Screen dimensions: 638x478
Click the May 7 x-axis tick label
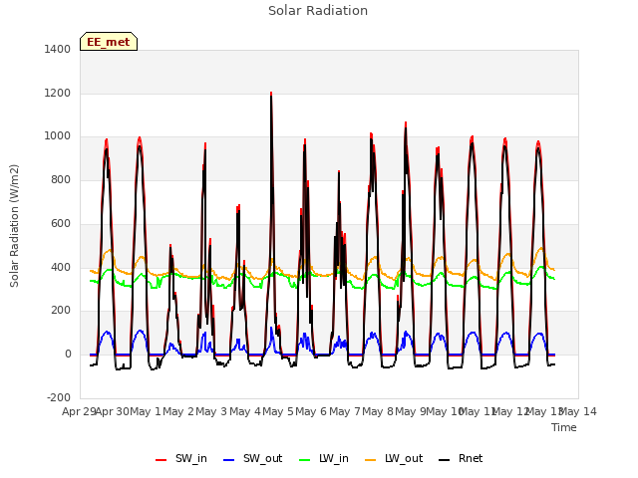click(345, 411)
